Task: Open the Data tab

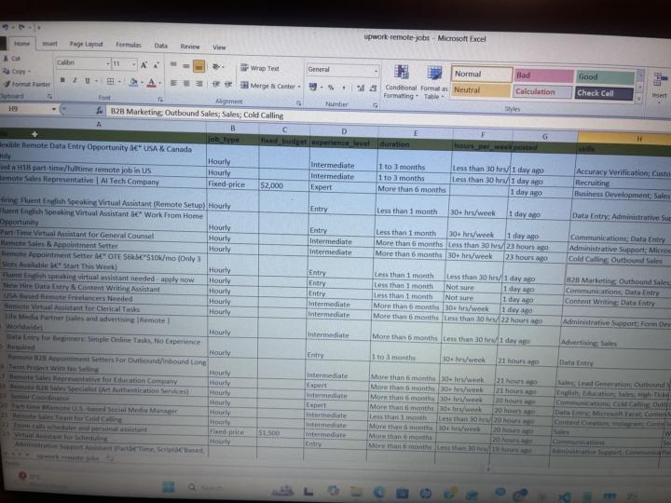Action: pyautogui.click(x=161, y=46)
